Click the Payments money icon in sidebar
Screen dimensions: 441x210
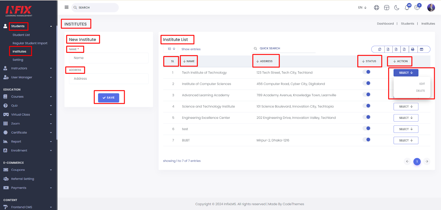tap(6, 188)
